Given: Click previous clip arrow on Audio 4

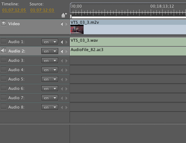Looking at the screenshot, I should 62,70.
